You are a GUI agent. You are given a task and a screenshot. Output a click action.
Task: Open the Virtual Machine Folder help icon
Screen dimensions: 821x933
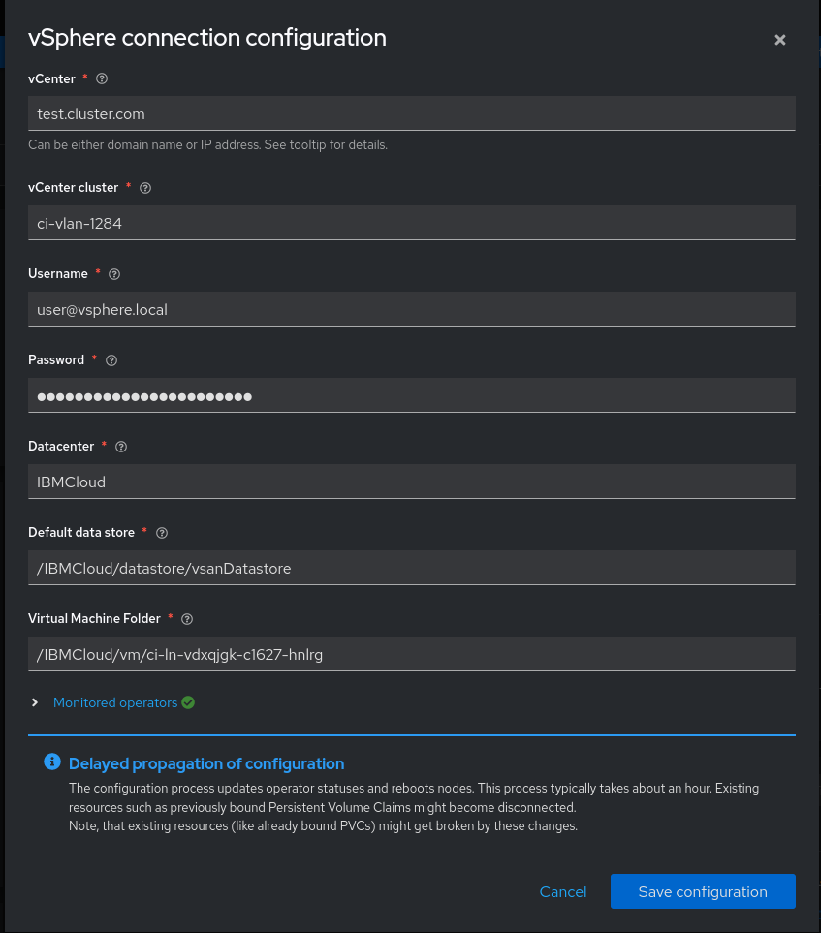[188, 619]
